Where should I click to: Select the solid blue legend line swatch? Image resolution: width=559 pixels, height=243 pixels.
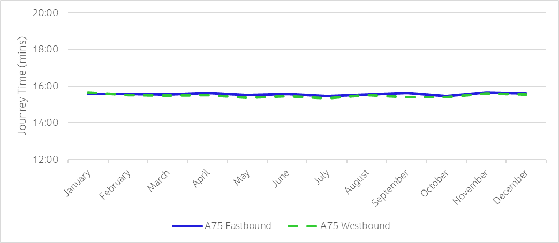point(187,226)
